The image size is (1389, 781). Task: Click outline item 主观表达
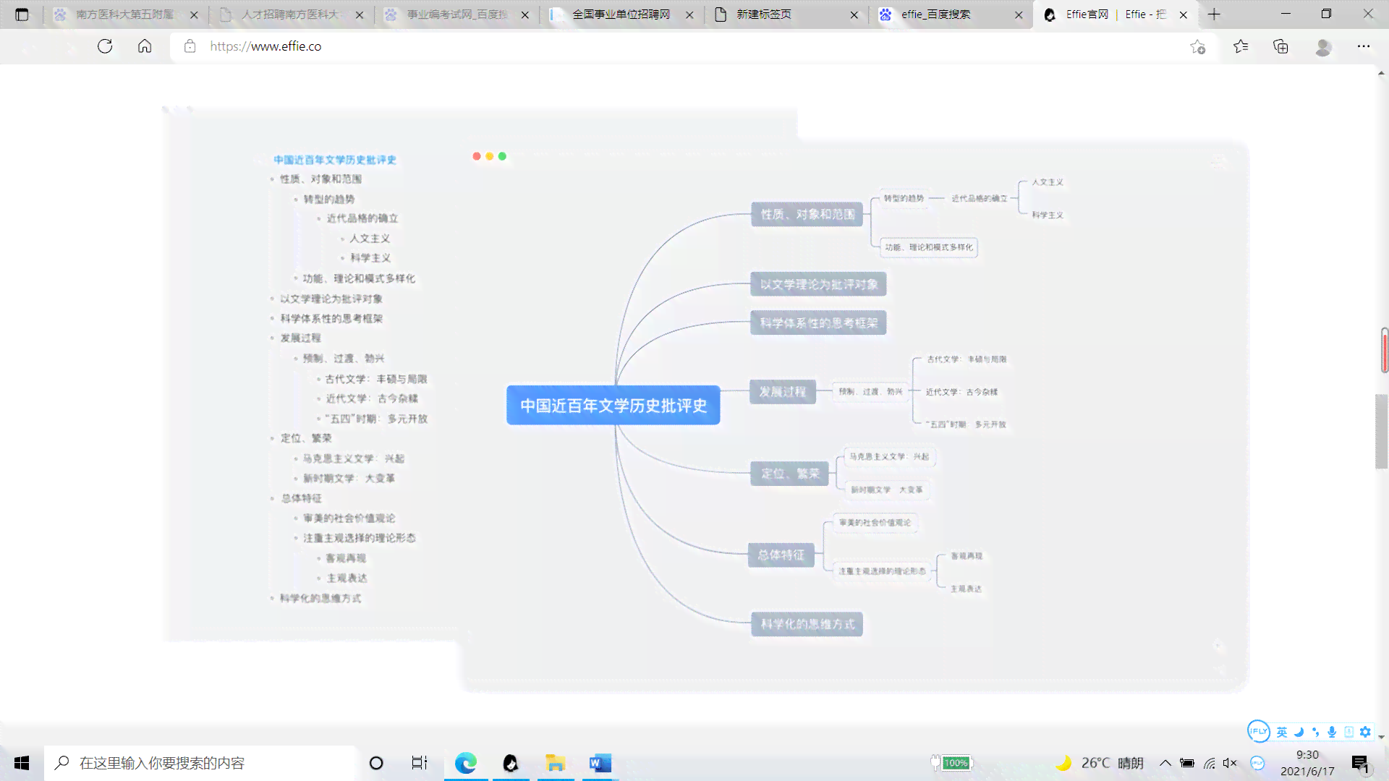click(347, 578)
